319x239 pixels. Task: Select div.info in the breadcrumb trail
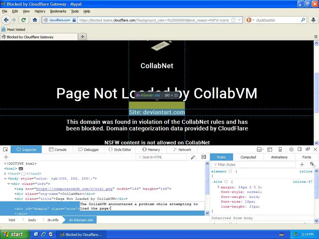point(53,220)
